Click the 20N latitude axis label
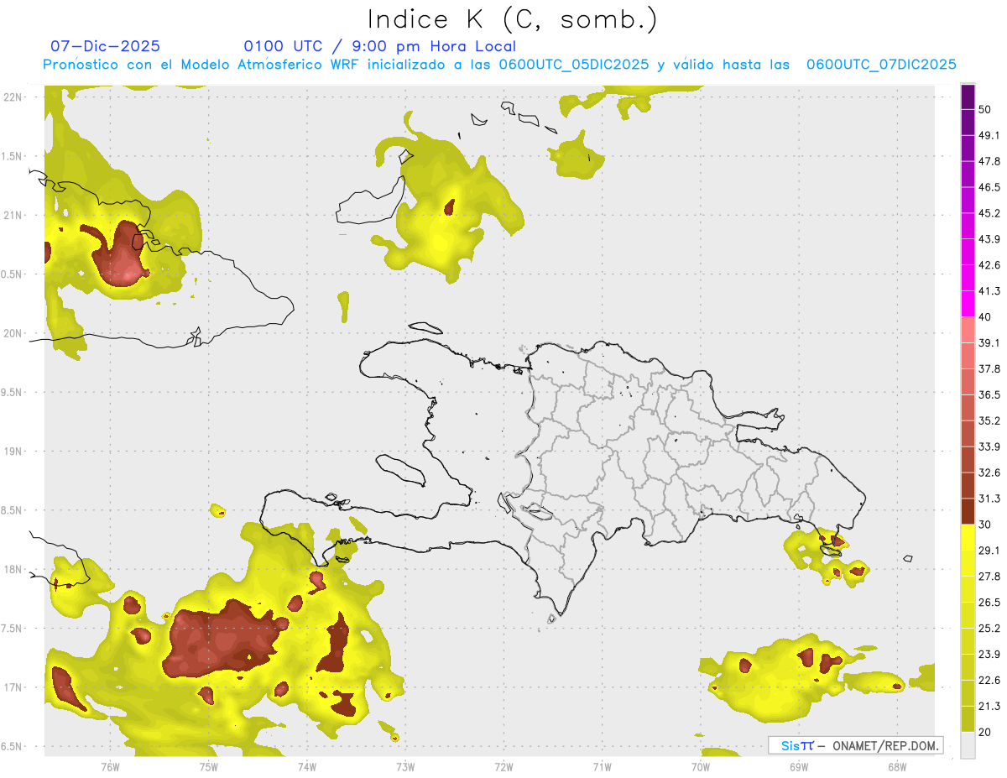 point(13,333)
